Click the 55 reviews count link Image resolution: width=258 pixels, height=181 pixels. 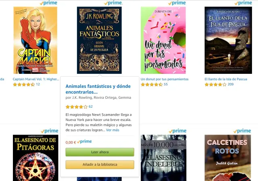tap(166, 84)
